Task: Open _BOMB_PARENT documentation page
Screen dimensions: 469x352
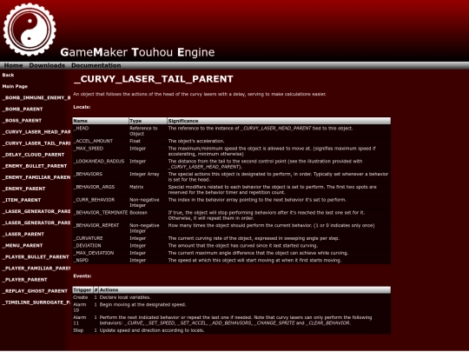Action: 23,110
